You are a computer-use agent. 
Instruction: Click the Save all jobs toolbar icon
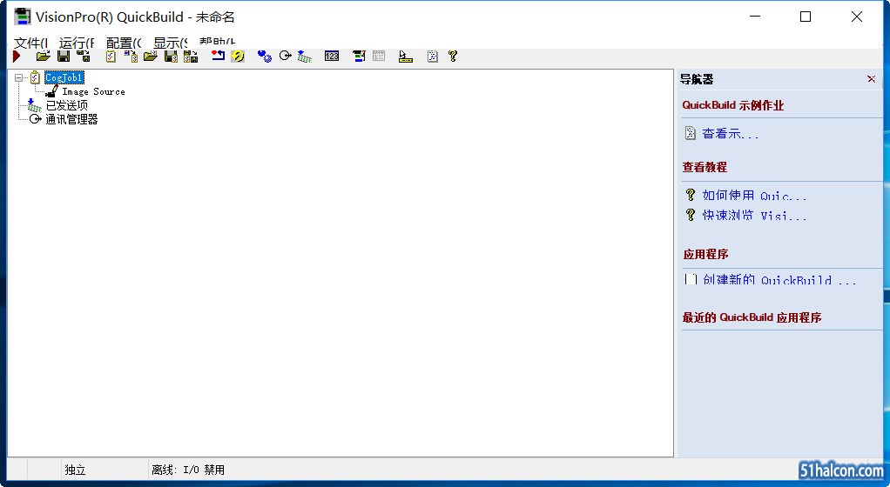click(191, 57)
